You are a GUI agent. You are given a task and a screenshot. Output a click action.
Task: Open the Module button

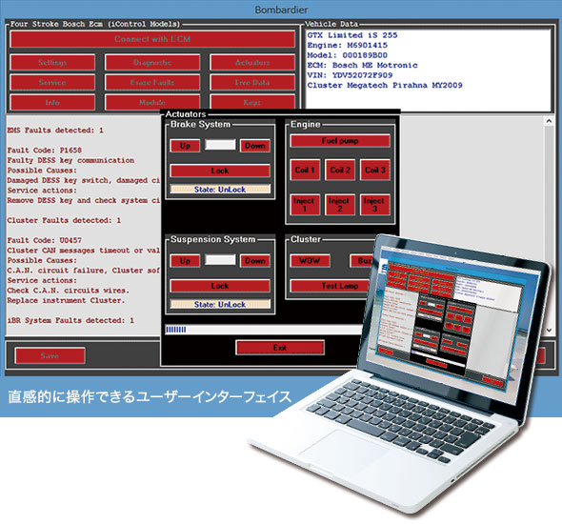click(x=152, y=102)
